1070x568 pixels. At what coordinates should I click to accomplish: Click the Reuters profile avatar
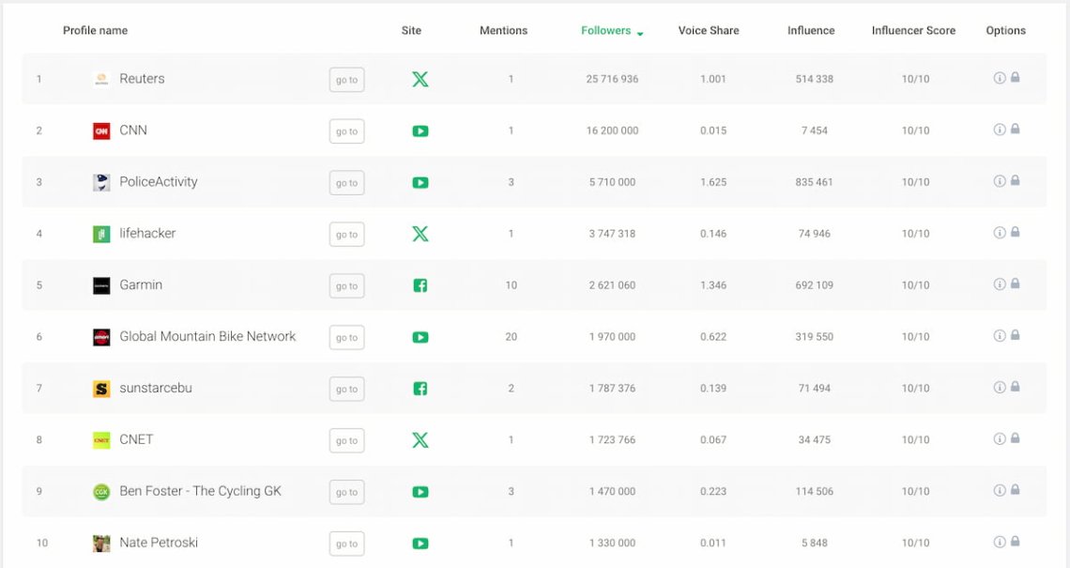(x=101, y=79)
